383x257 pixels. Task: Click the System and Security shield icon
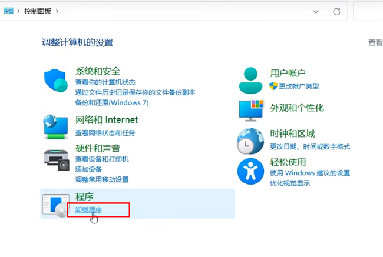click(56, 81)
